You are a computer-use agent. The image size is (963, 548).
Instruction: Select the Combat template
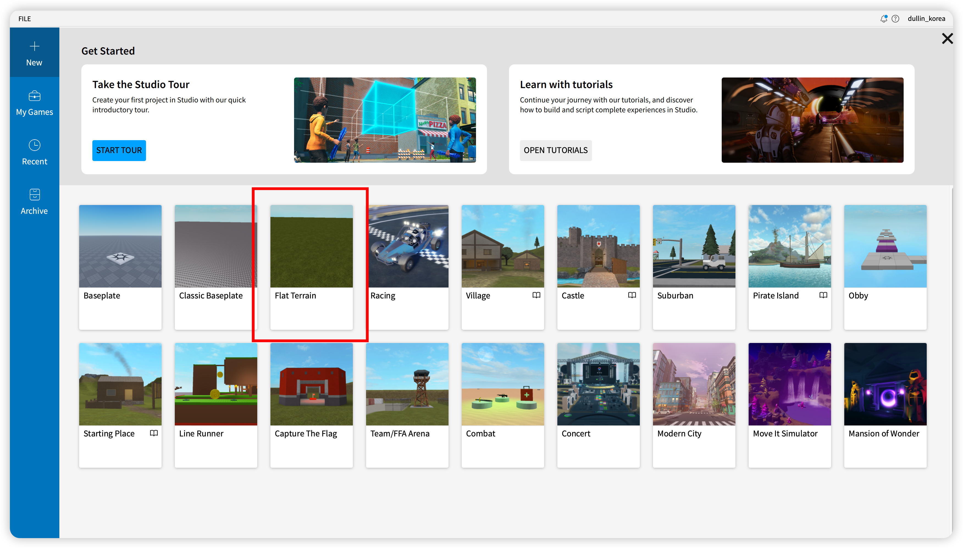pos(503,405)
